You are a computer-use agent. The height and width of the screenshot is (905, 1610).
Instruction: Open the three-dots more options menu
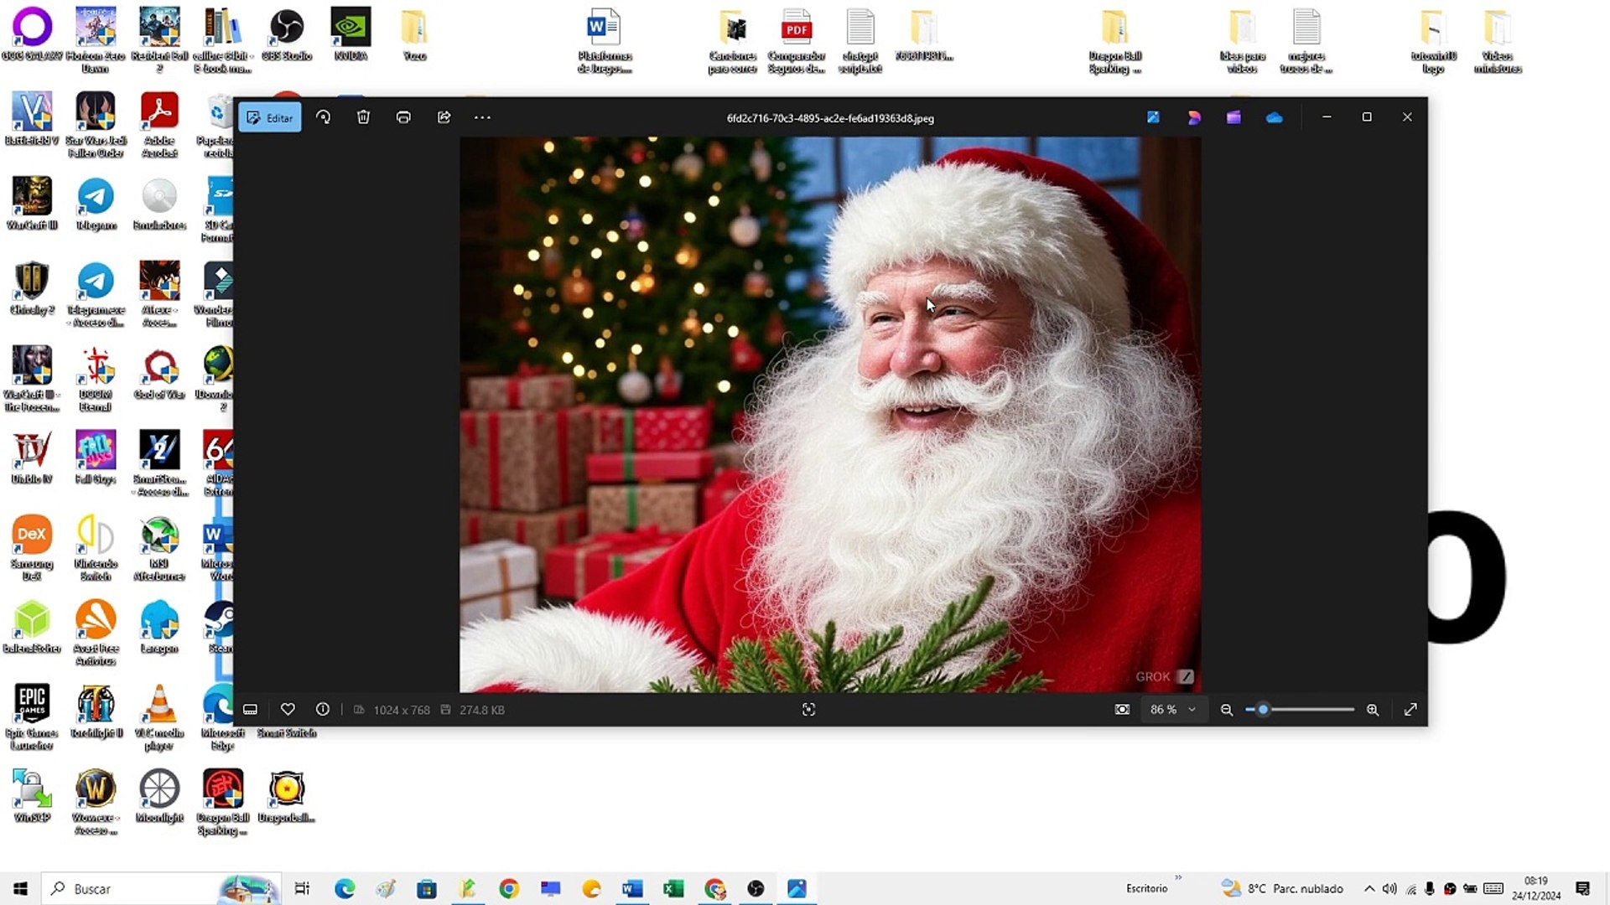click(482, 117)
